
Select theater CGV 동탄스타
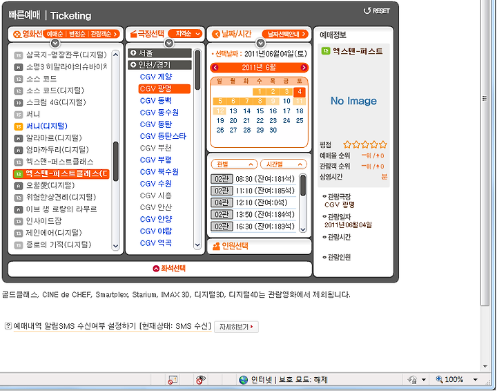[x=163, y=136]
